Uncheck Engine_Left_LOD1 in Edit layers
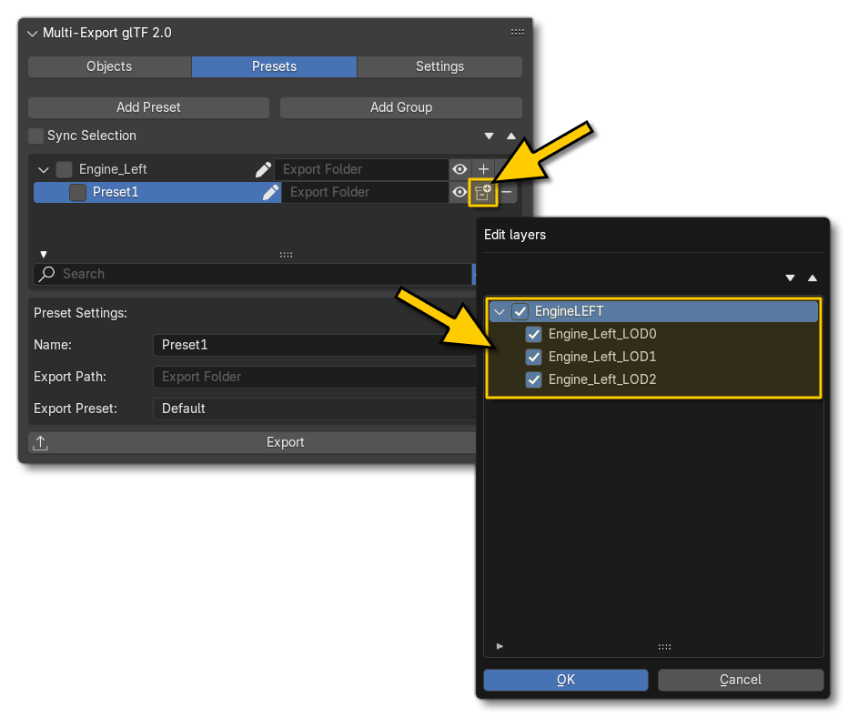Viewport: 848px width, 717px height. [x=533, y=357]
